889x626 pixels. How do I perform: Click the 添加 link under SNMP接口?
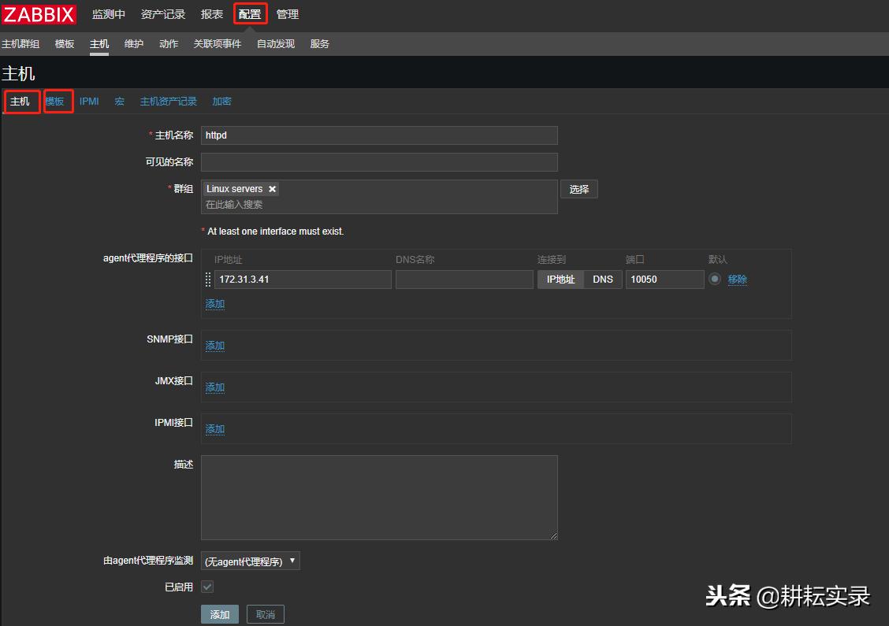click(214, 345)
